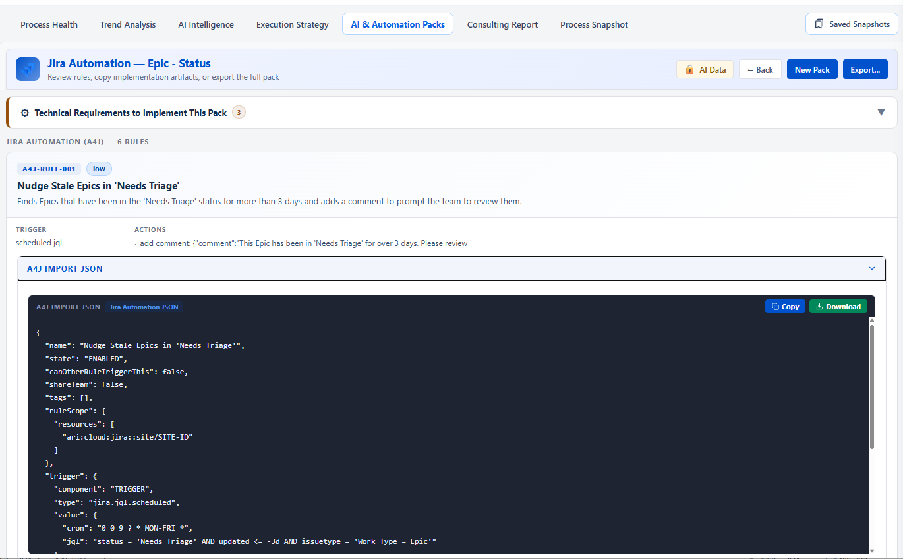The image size is (903, 559).
Task: Click the scroll-up arrow of the JSON panel
Action: coord(872,320)
